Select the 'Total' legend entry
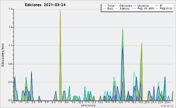Screen dimensions: 176x108 coord(111,6)
